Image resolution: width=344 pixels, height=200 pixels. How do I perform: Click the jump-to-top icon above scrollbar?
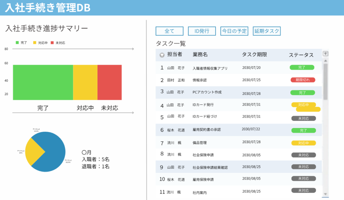pyautogui.click(x=325, y=54)
